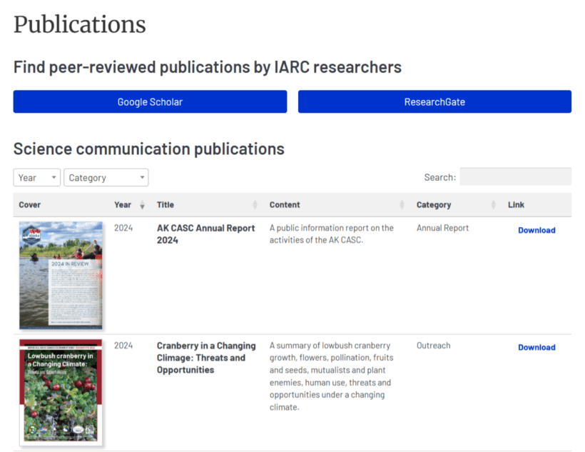This screenshot has width=585, height=452.
Task: Click the sort arrows beside Content header
Action: point(402,205)
